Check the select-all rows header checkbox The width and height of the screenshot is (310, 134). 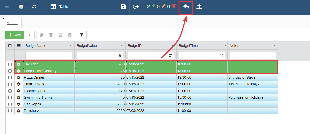point(10,46)
